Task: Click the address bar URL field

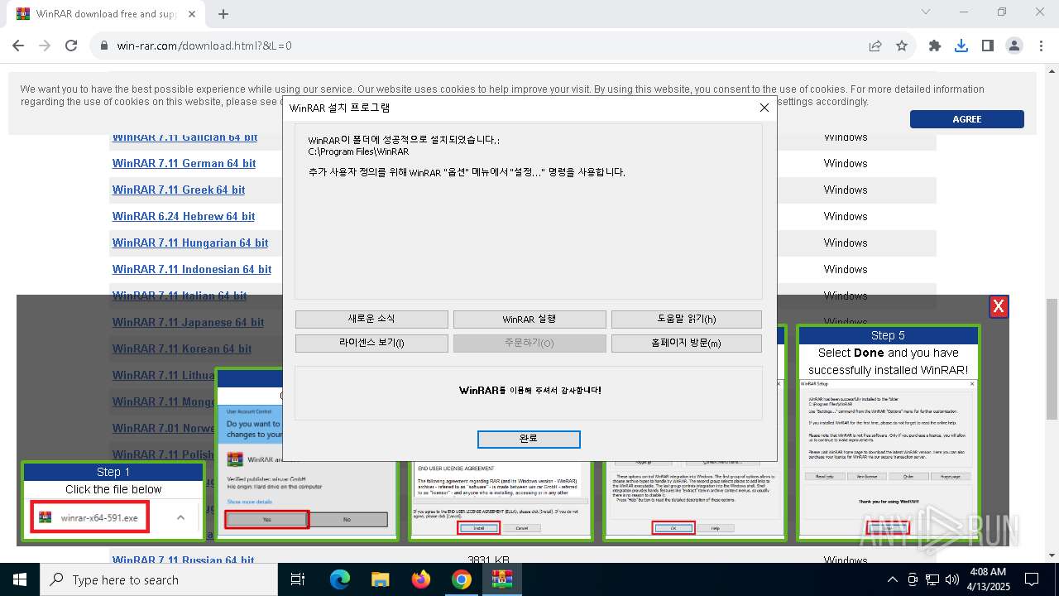Action: pos(480,46)
